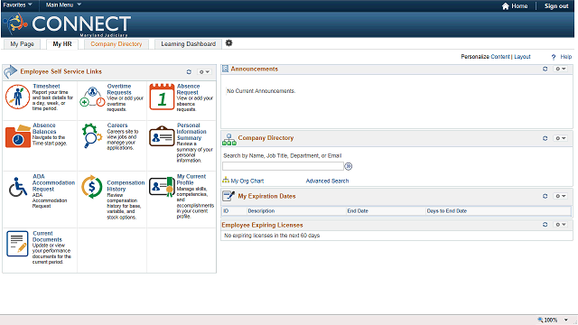
Task: Click the ADA Accommodation wheelchair icon
Action: click(x=18, y=187)
